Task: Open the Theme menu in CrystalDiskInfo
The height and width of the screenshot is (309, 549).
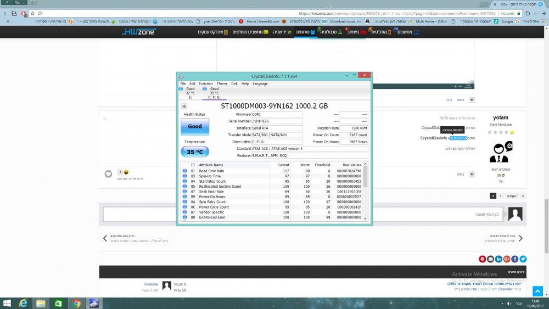Action: [x=222, y=83]
